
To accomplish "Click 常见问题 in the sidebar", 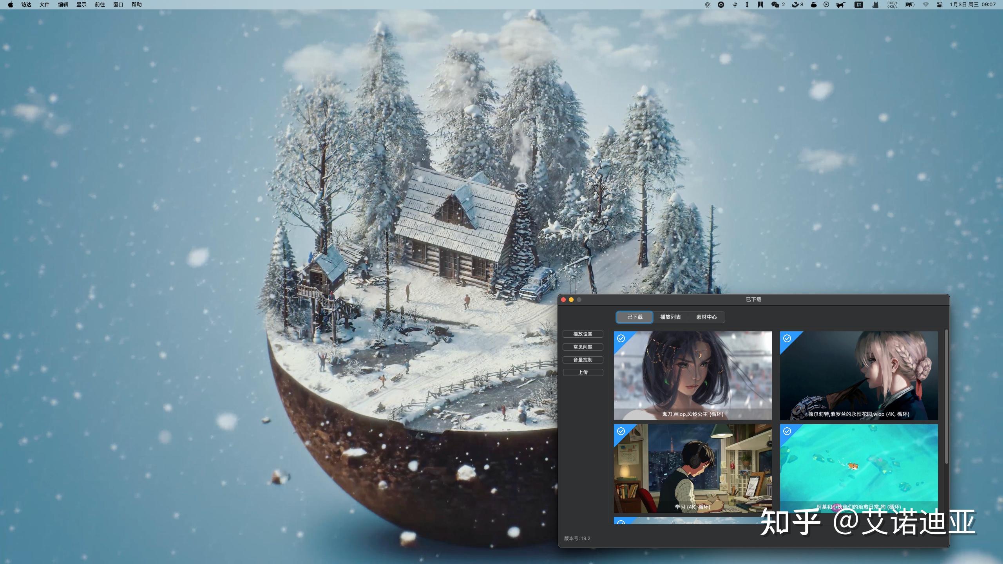I will click(x=583, y=347).
